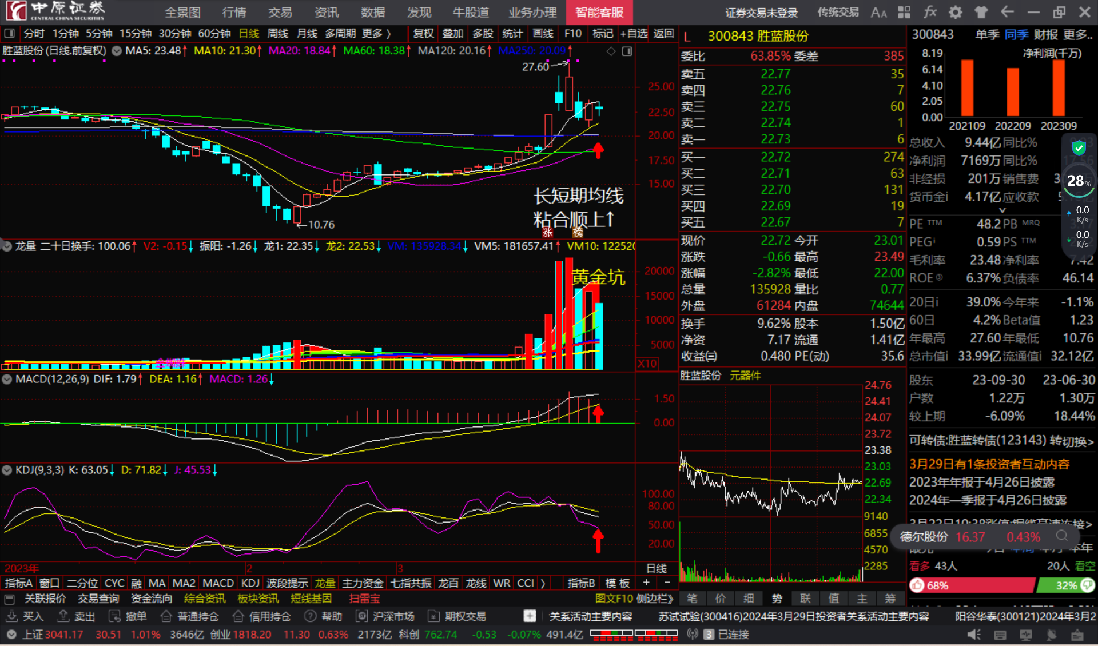Open the fx formula editor icon
This screenshot has height=646, width=1098.
930,12
